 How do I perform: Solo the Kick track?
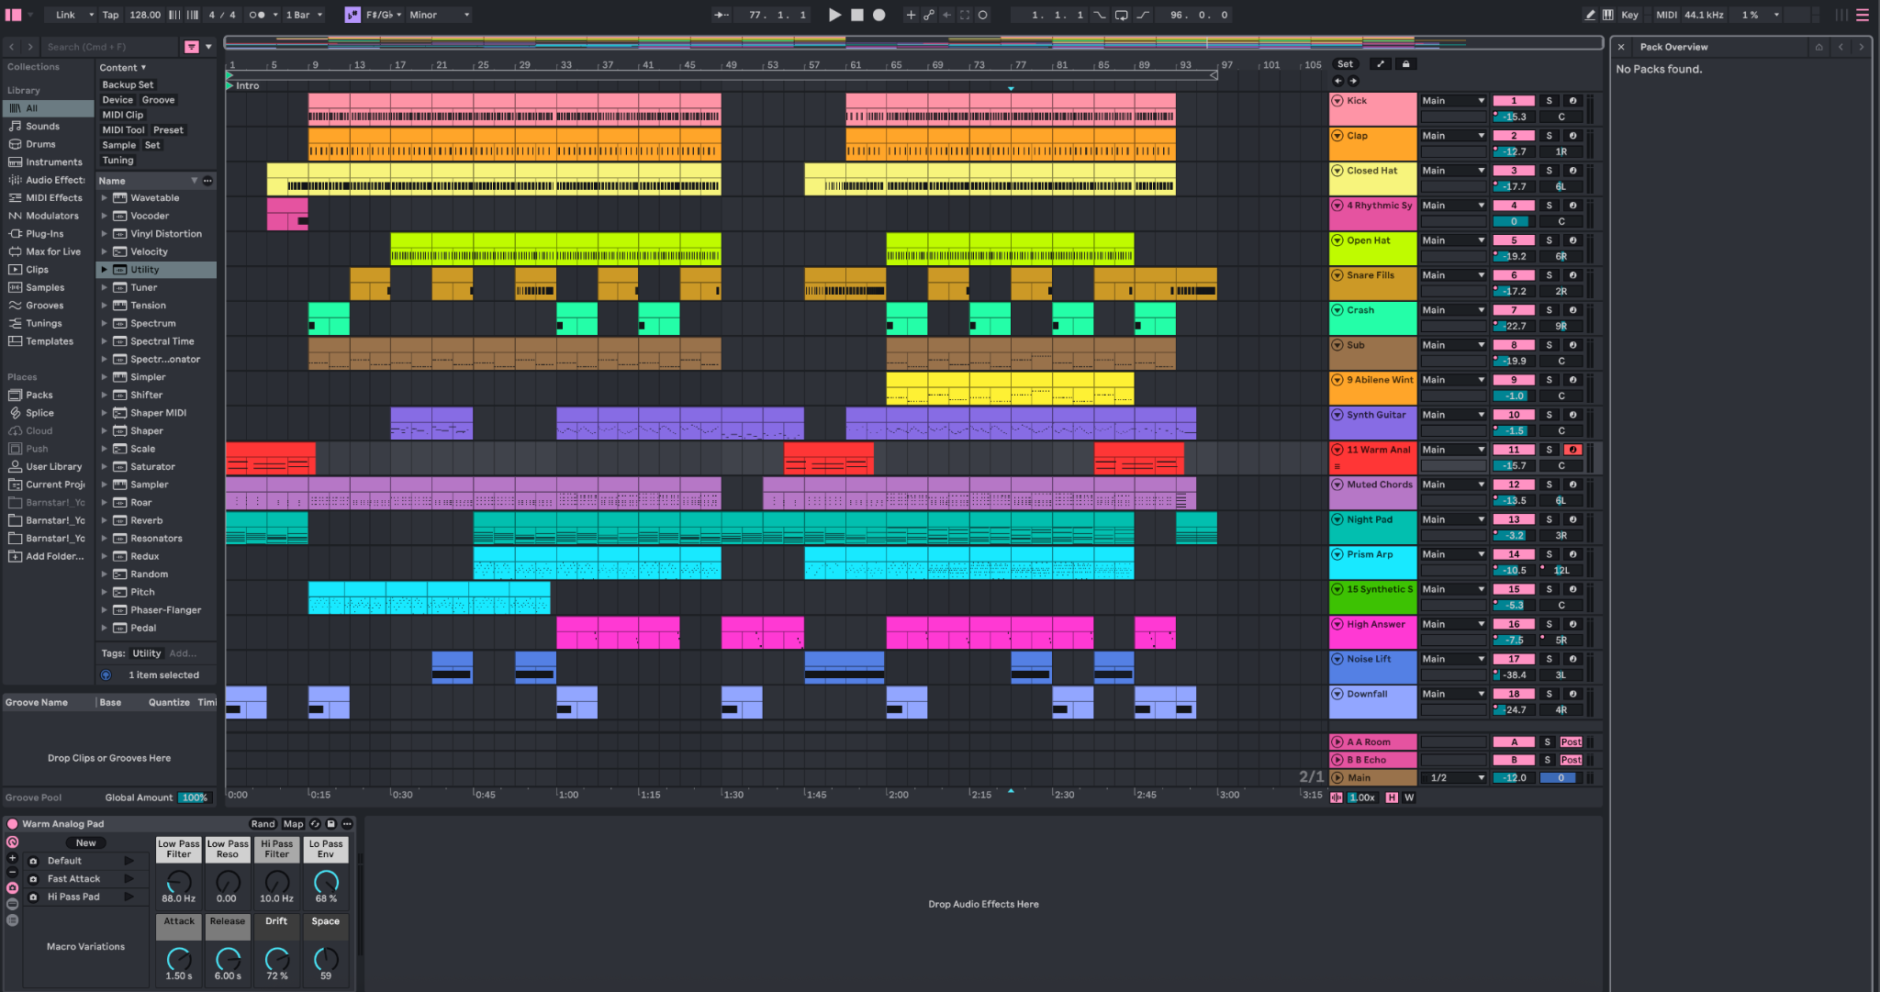[x=1549, y=101]
